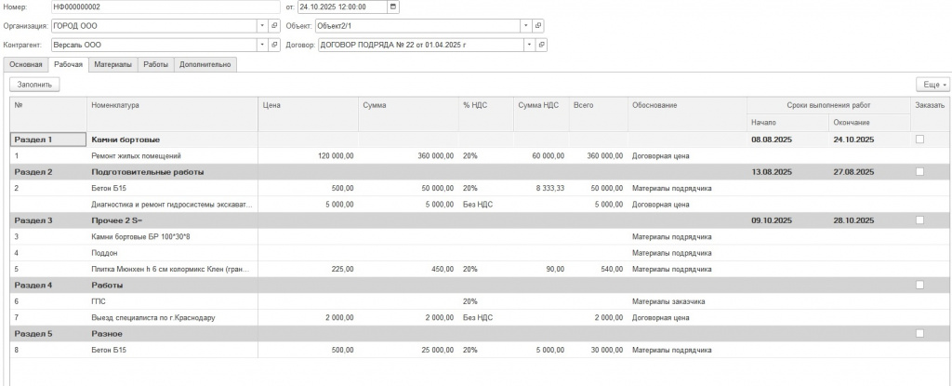Click the date field with 24.10.2025
952x386 pixels.
[342, 7]
